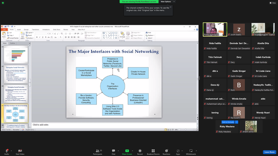Open the Select dropdown in Editing group
The height and width of the screenshot is (156, 278).
tap(149, 38)
